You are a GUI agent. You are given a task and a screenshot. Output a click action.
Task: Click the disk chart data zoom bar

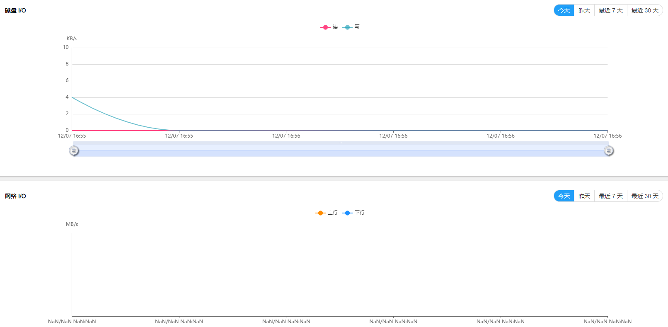(341, 149)
